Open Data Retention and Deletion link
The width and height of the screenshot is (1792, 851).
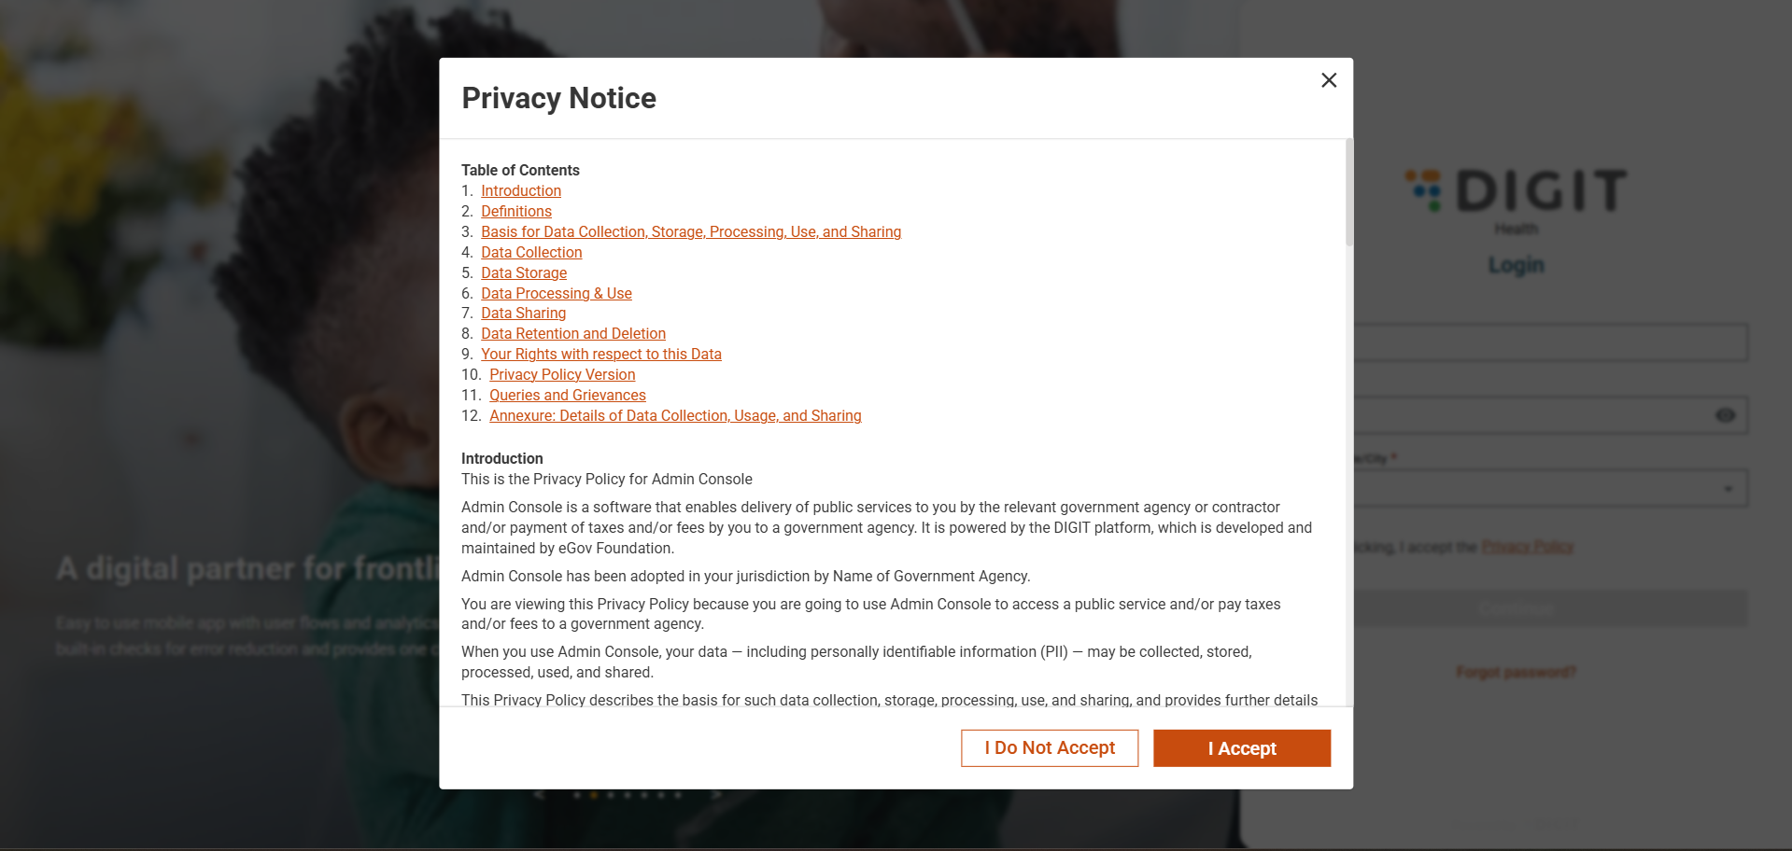pos(573,334)
